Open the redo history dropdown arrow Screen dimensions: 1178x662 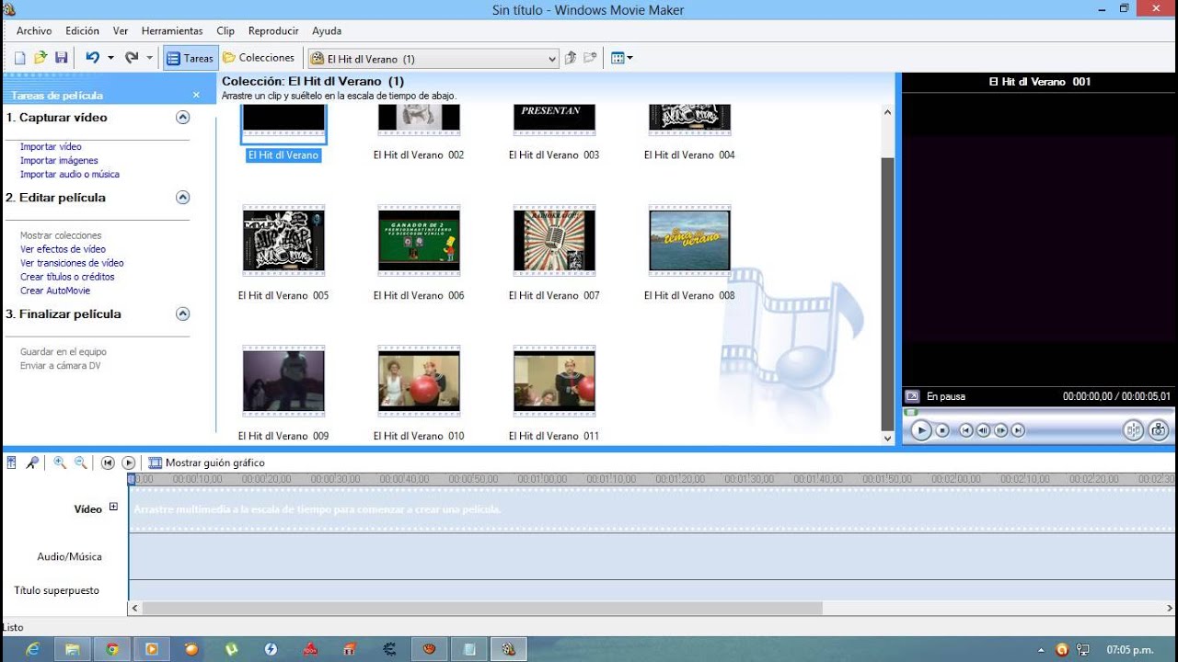pyautogui.click(x=149, y=58)
